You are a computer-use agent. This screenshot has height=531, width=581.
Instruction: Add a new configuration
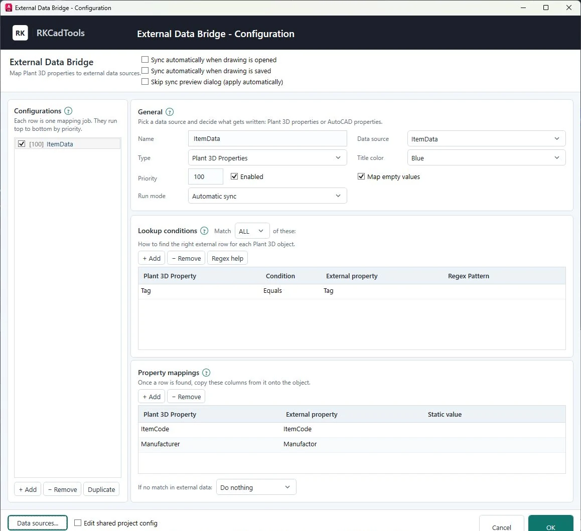(x=28, y=489)
